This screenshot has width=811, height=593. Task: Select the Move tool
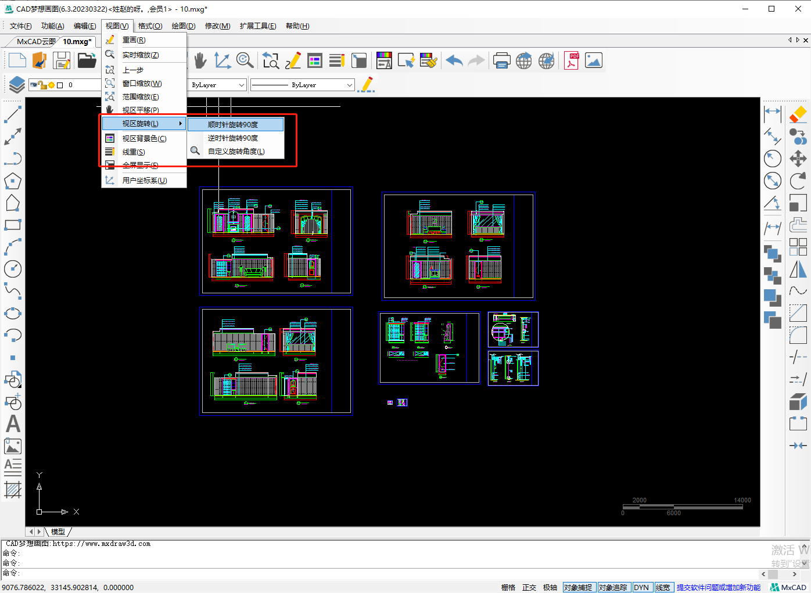[x=798, y=159]
